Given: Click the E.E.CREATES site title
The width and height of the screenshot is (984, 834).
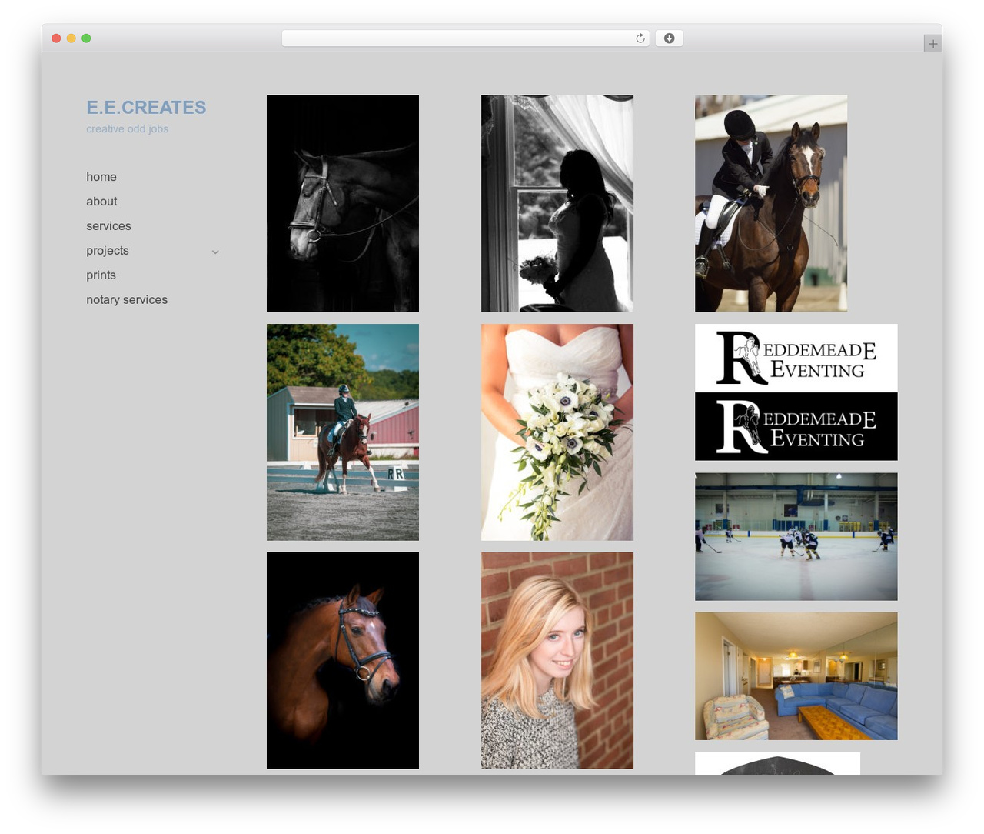Looking at the screenshot, I should point(146,108).
